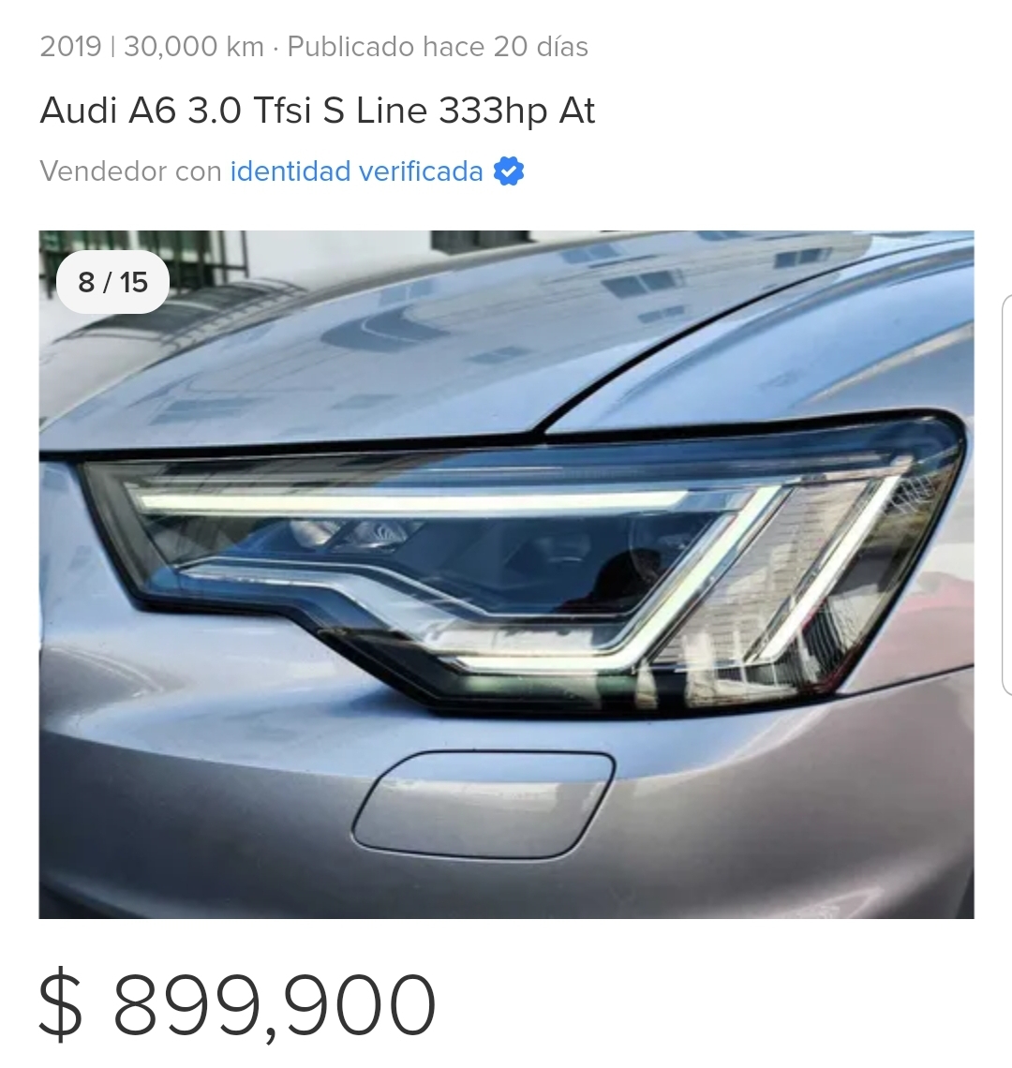Open the identidad verificada link

click(356, 171)
